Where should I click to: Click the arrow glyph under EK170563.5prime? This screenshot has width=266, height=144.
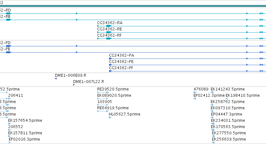(213, 130)
